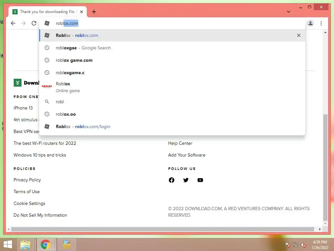The height and width of the screenshot is (251, 334).
Task: Expand the tab search chevron
Action: click(289, 12)
